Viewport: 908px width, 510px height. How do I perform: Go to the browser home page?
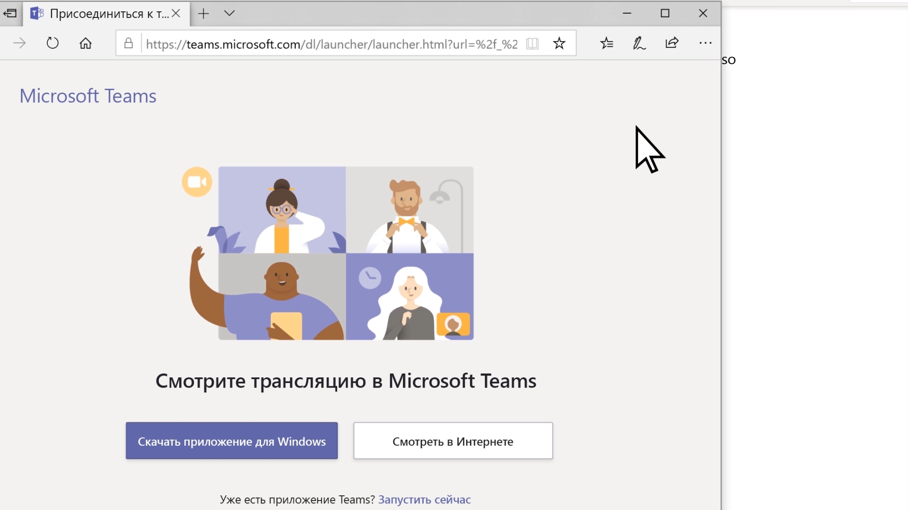point(86,43)
